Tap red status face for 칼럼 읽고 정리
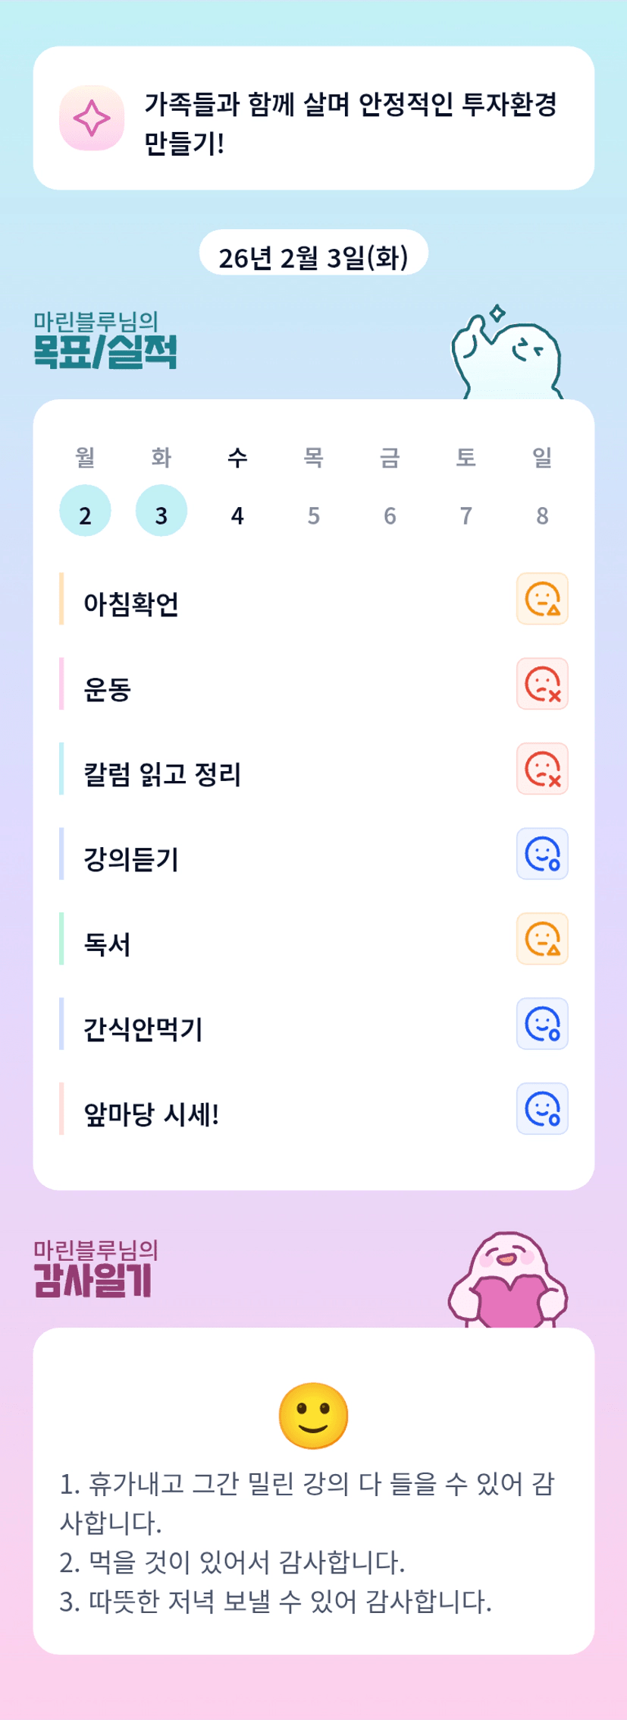This screenshot has height=1720, width=627. pyautogui.click(x=542, y=769)
